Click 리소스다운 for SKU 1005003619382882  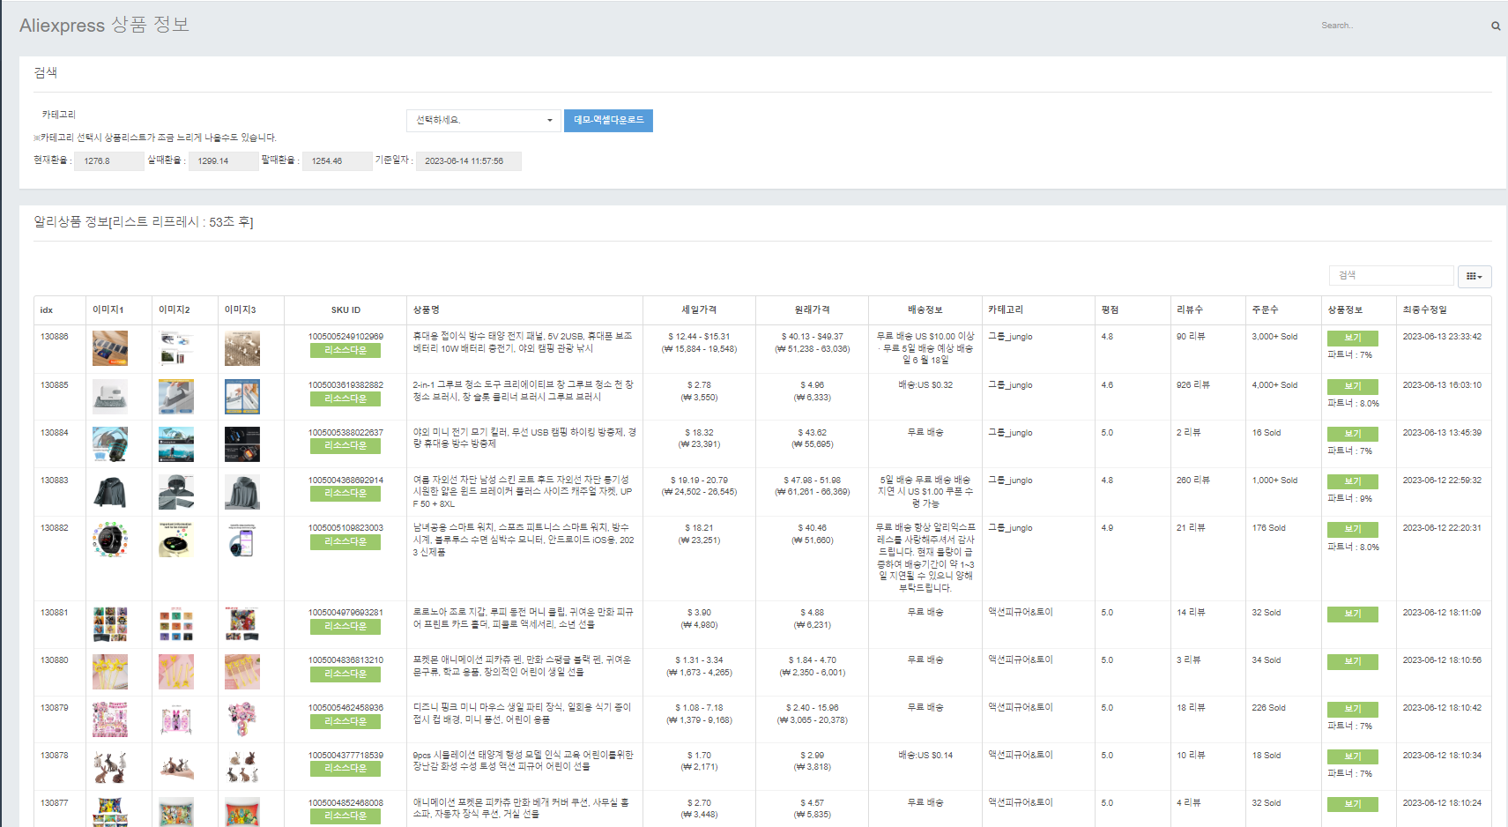(345, 399)
